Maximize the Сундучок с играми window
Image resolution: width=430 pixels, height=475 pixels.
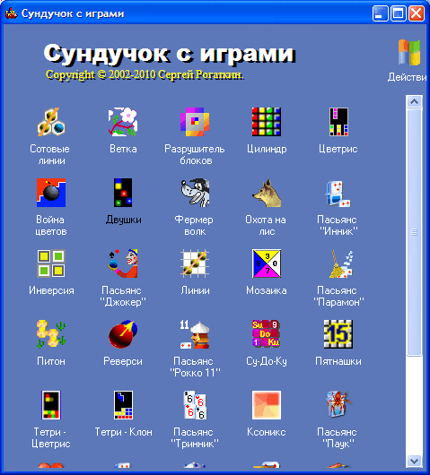click(x=399, y=13)
